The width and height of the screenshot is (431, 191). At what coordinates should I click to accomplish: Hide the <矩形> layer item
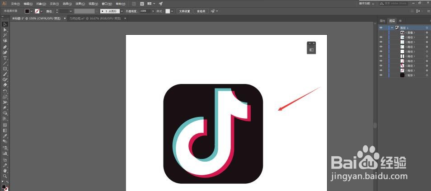tap(381, 75)
